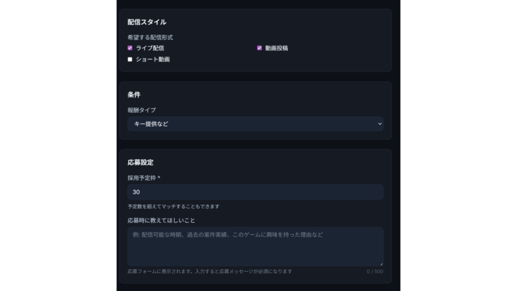Uncheck the ライブ配信 checkbox

pyautogui.click(x=130, y=48)
